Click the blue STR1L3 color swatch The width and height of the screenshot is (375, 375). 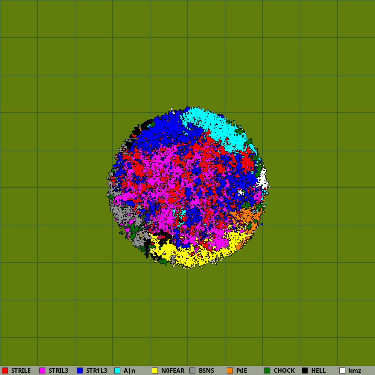click(x=80, y=370)
